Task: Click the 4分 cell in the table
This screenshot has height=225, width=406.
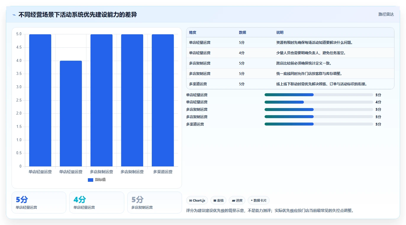Action: pyautogui.click(x=241, y=53)
